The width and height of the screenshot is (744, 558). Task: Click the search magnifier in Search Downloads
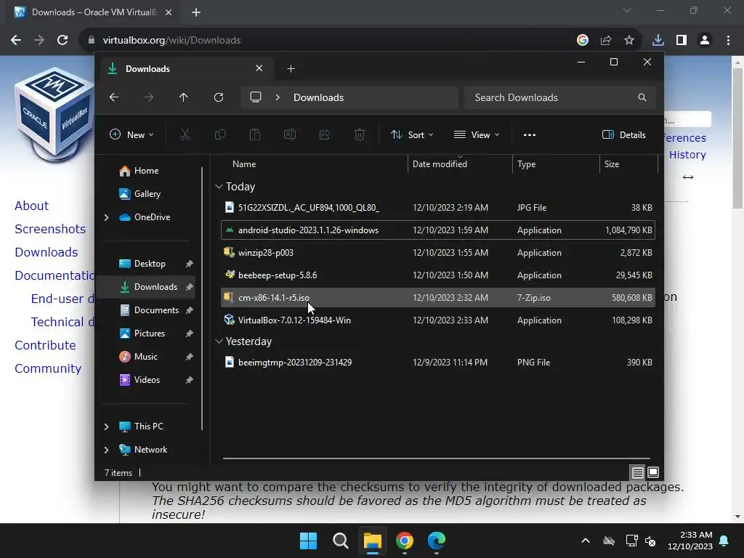tap(642, 97)
